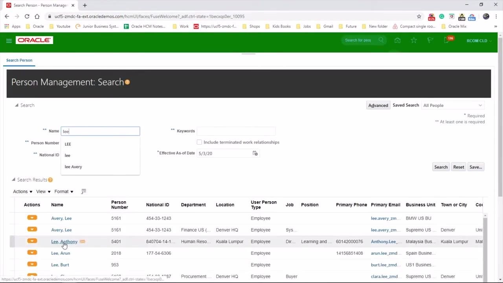Click the help icon beside Person Management: Search

pos(127,82)
